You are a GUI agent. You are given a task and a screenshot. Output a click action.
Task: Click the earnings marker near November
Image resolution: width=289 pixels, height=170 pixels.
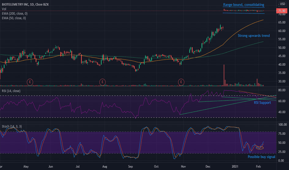(x=181, y=82)
